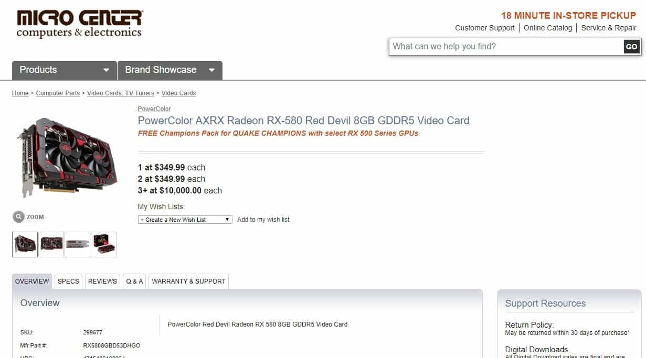
Task: Switch to the OVERVIEW tab
Action: coord(32,281)
